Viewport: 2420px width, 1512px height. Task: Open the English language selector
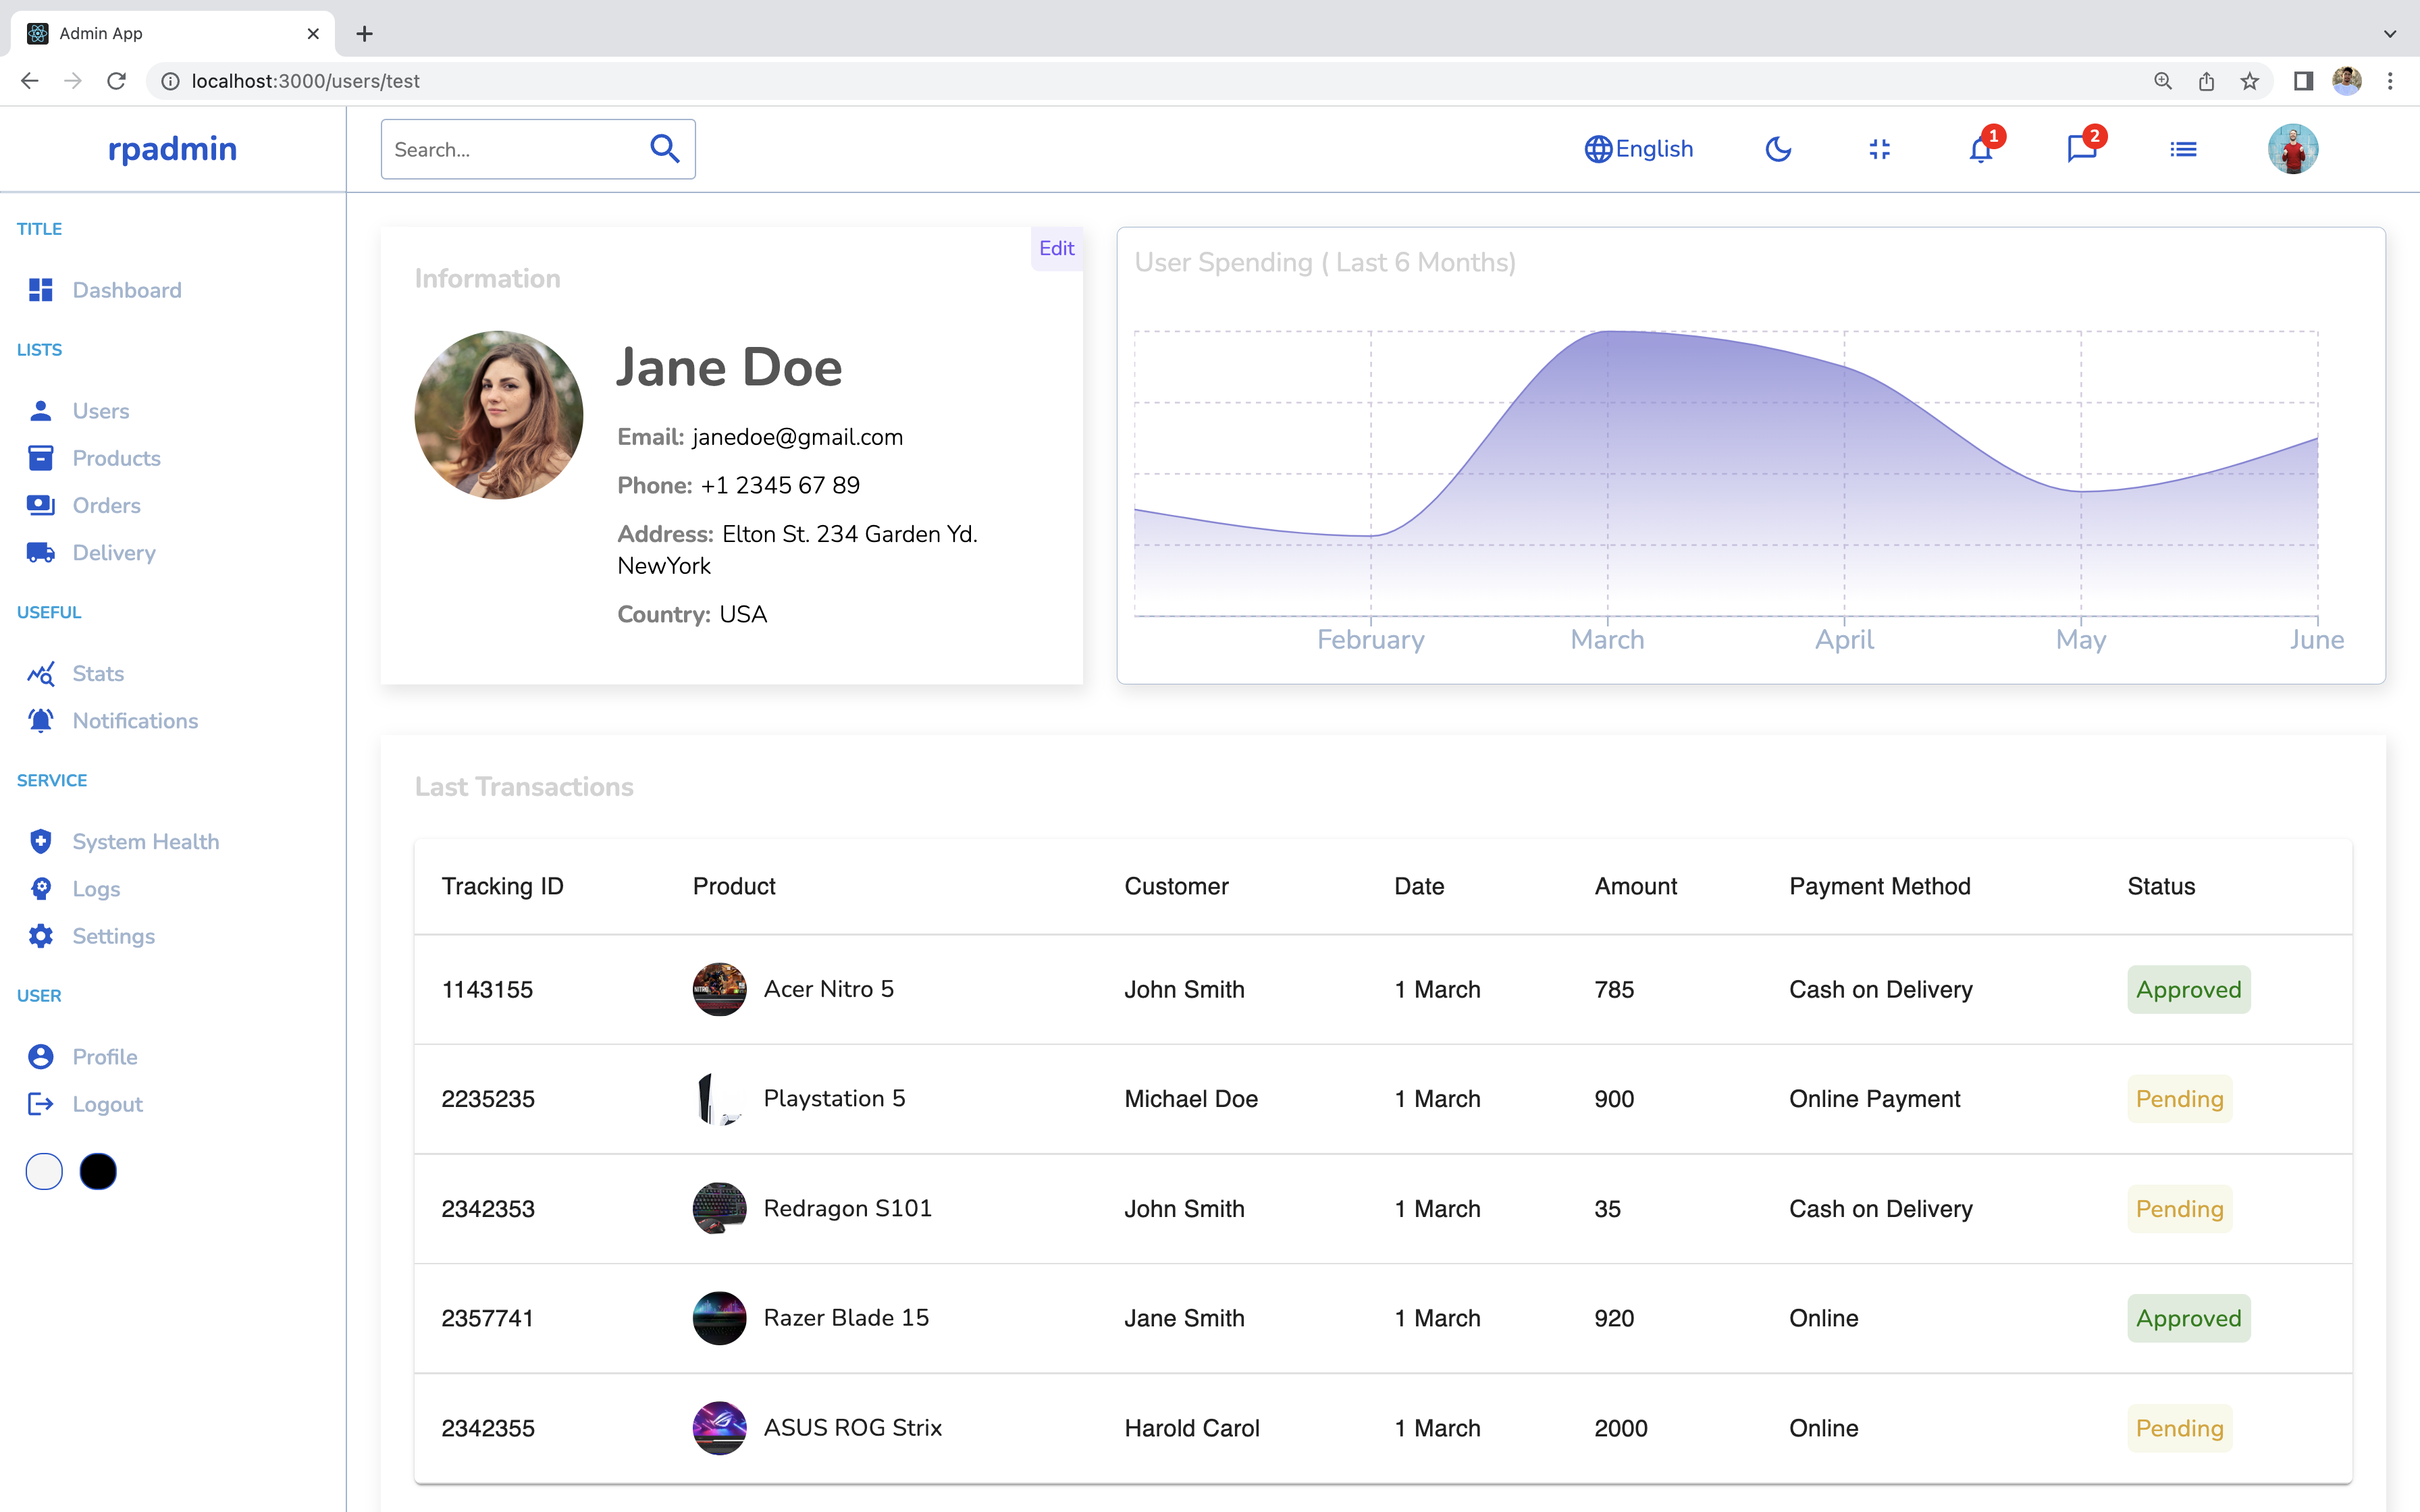pyautogui.click(x=1638, y=149)
